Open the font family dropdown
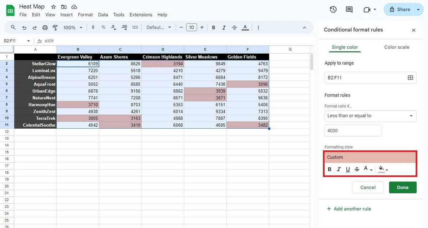The height and width of the screenshot is (228, 428). (x=159, y=28)
